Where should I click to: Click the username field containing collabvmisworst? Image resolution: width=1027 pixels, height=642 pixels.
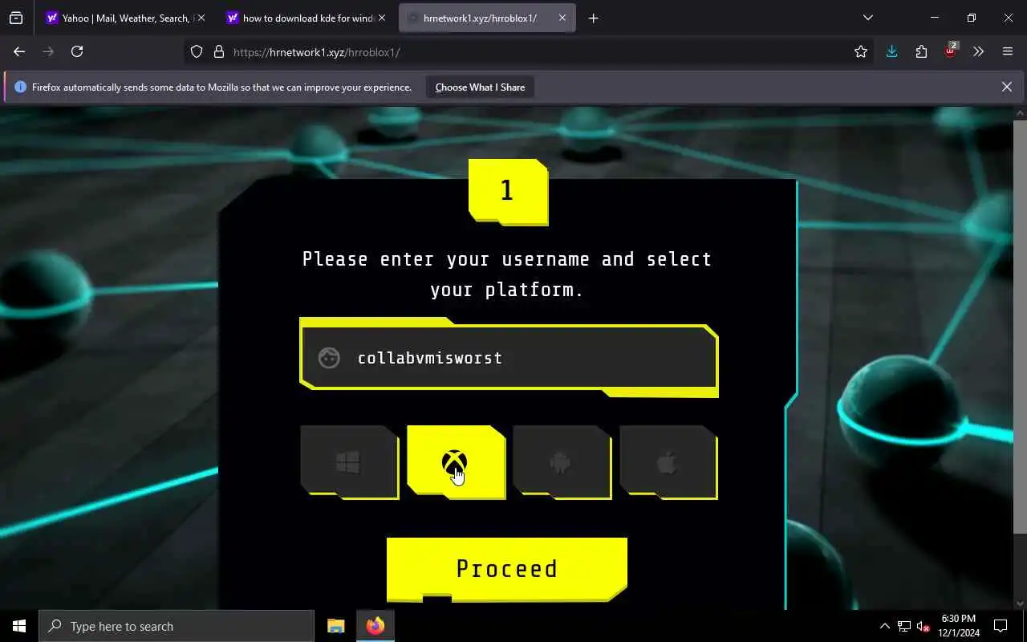509,358
